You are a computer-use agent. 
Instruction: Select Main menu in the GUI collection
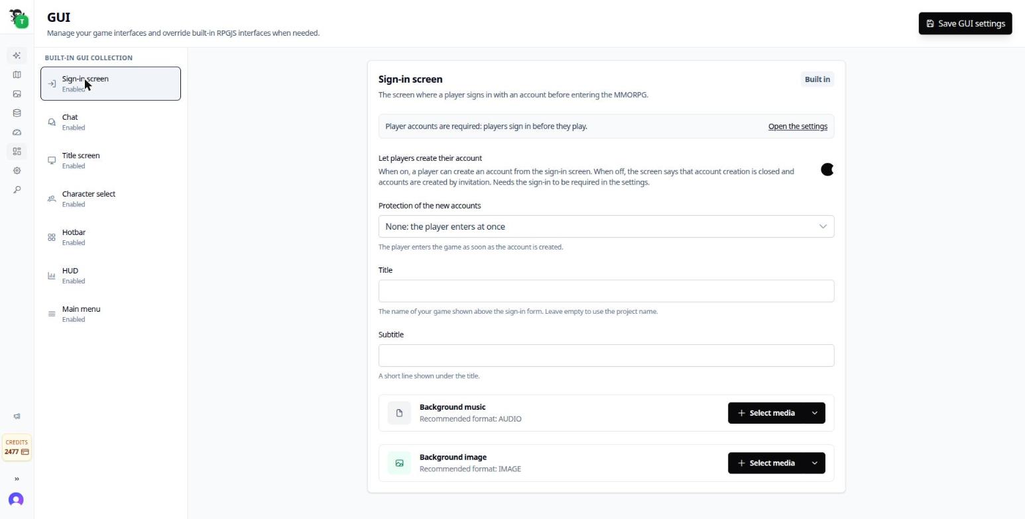(x=111, y=314)
